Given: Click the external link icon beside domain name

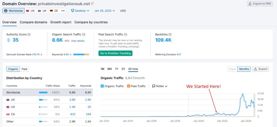Looking at the screenshot, I should click(92, 4).
